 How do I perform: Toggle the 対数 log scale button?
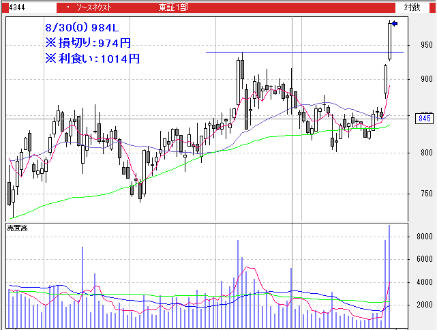[411, 7]
